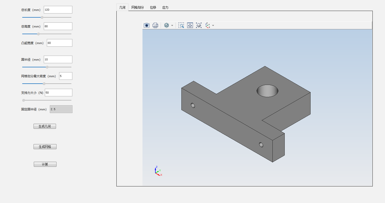Click the large circular hole on the bracket
385x203 pixels.
click(x=267, y=91)
